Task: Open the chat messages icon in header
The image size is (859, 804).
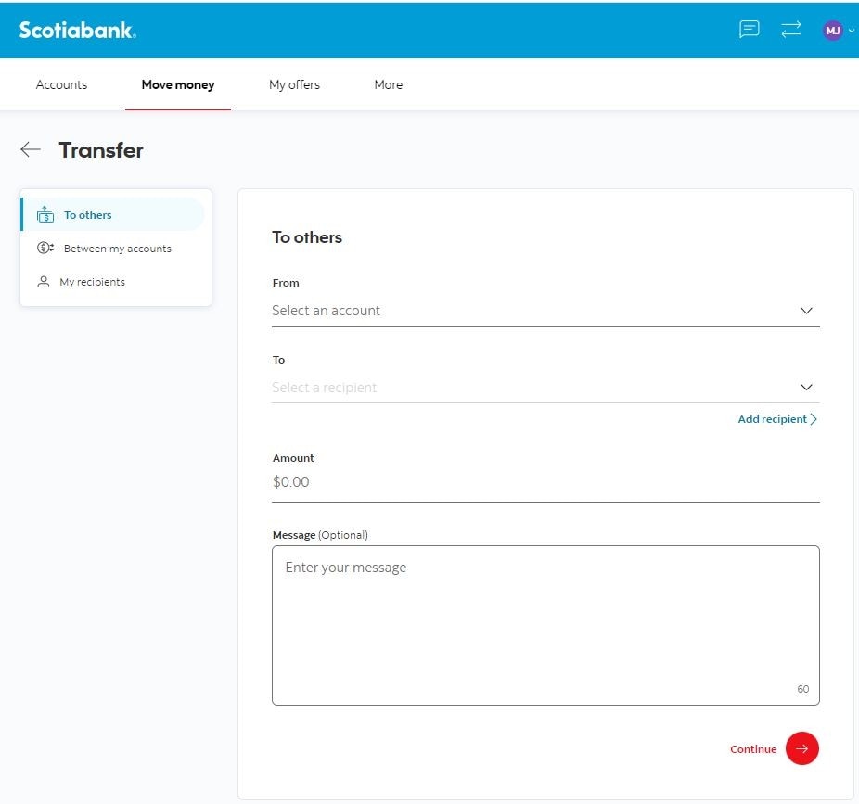Action: (x=749, y=29)
